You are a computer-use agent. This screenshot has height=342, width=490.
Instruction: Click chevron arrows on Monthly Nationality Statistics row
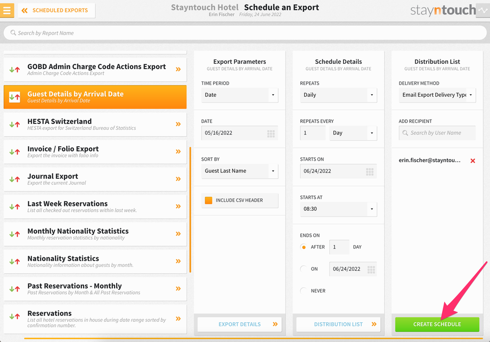pos(178,234)
